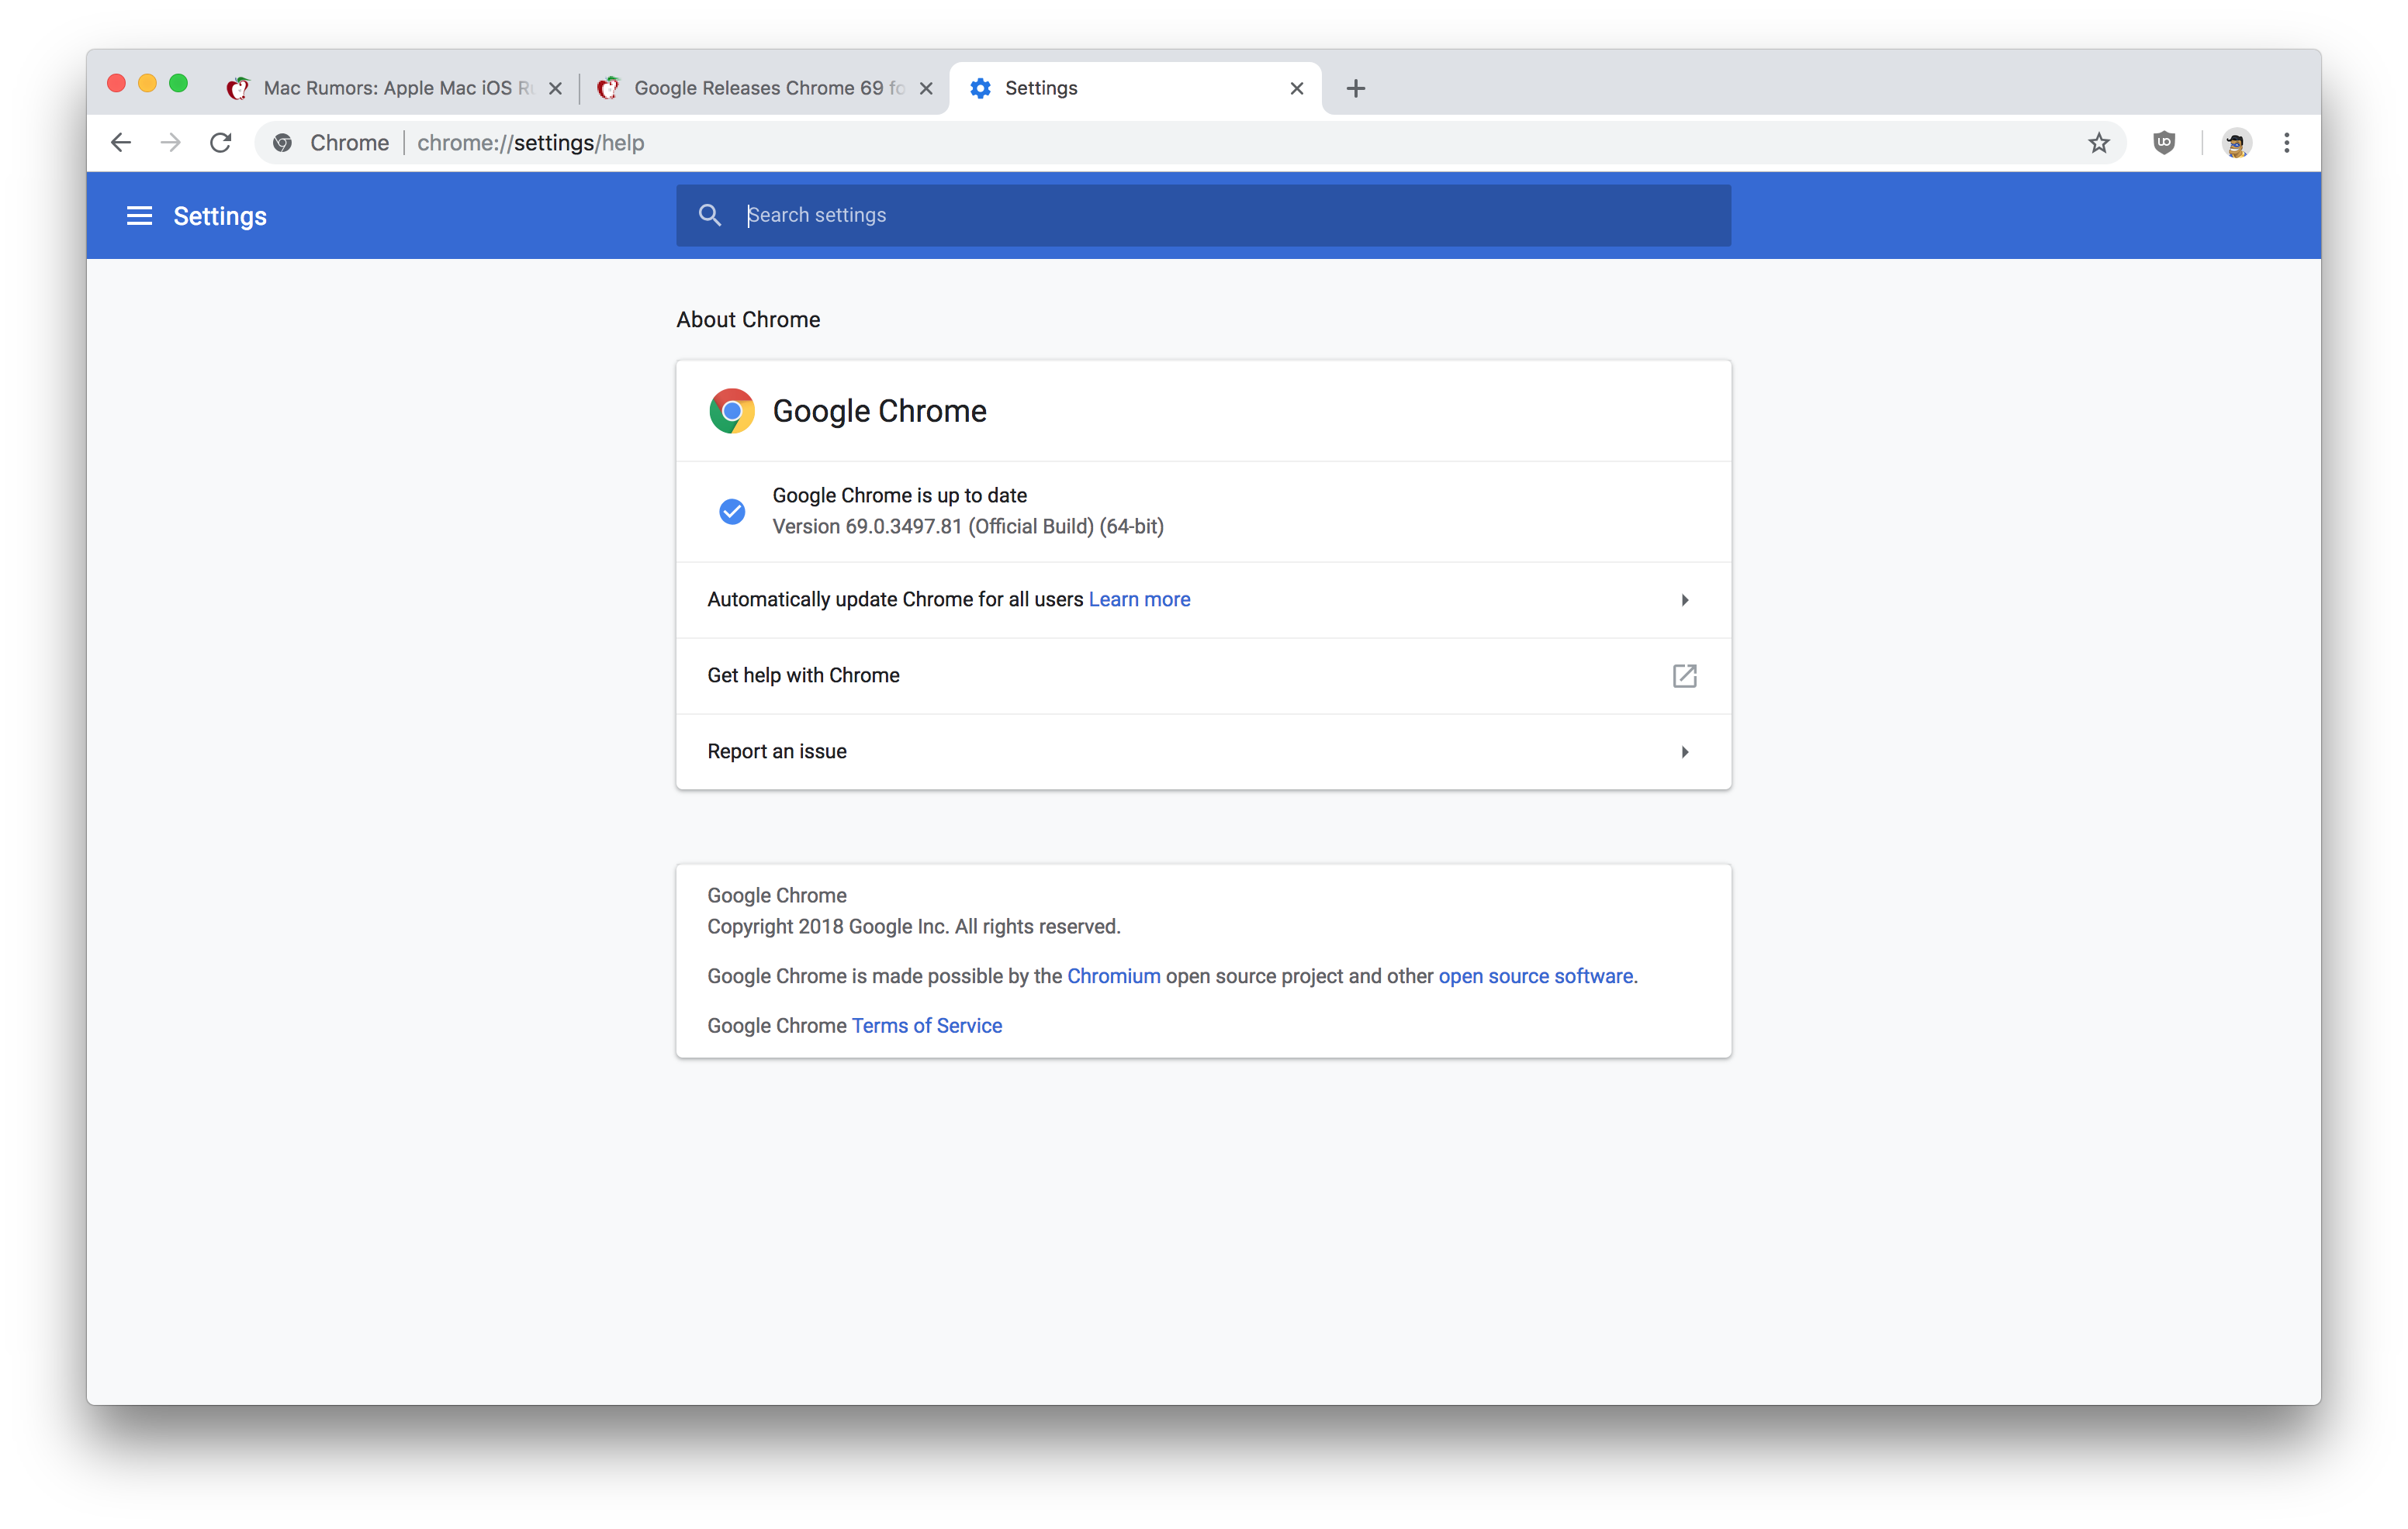This screenshot has height=1529, width=2408.
Task: Click the magnifier icon in the search bar
Action: (710, 215)
